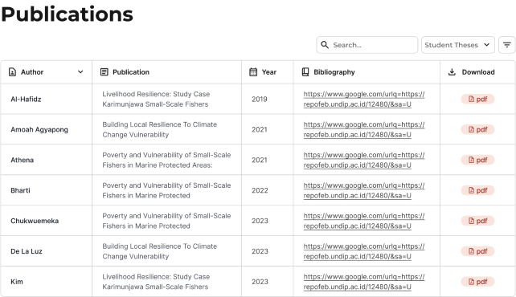Viewport: 516px width, 297px height.
Task: Focus the Search input field
Action: (x=367, y=45)
